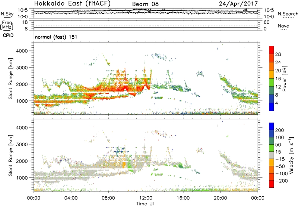Image resolution: width=298 pixels, height=206 pixels.
Task: Pick the bottom red segment of velocity colorbar
Action: (x=272, y=184)
